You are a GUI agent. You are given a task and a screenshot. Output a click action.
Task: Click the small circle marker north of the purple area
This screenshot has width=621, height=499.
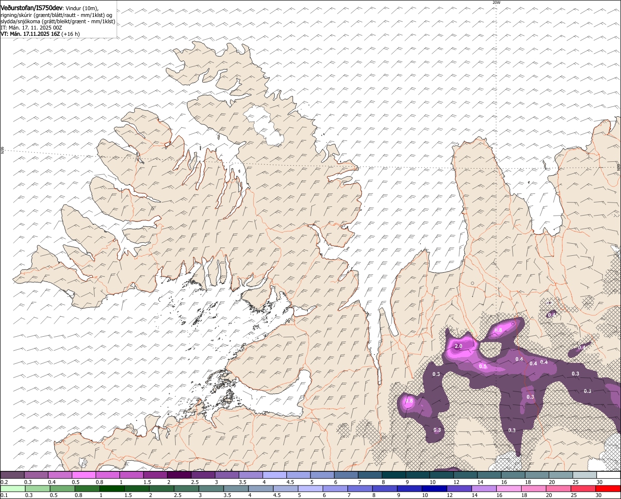(472, 283)
